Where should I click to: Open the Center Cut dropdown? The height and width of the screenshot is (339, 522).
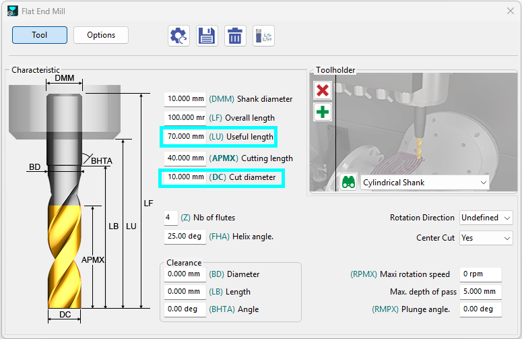pyautogui.click(x=486, y=238)
